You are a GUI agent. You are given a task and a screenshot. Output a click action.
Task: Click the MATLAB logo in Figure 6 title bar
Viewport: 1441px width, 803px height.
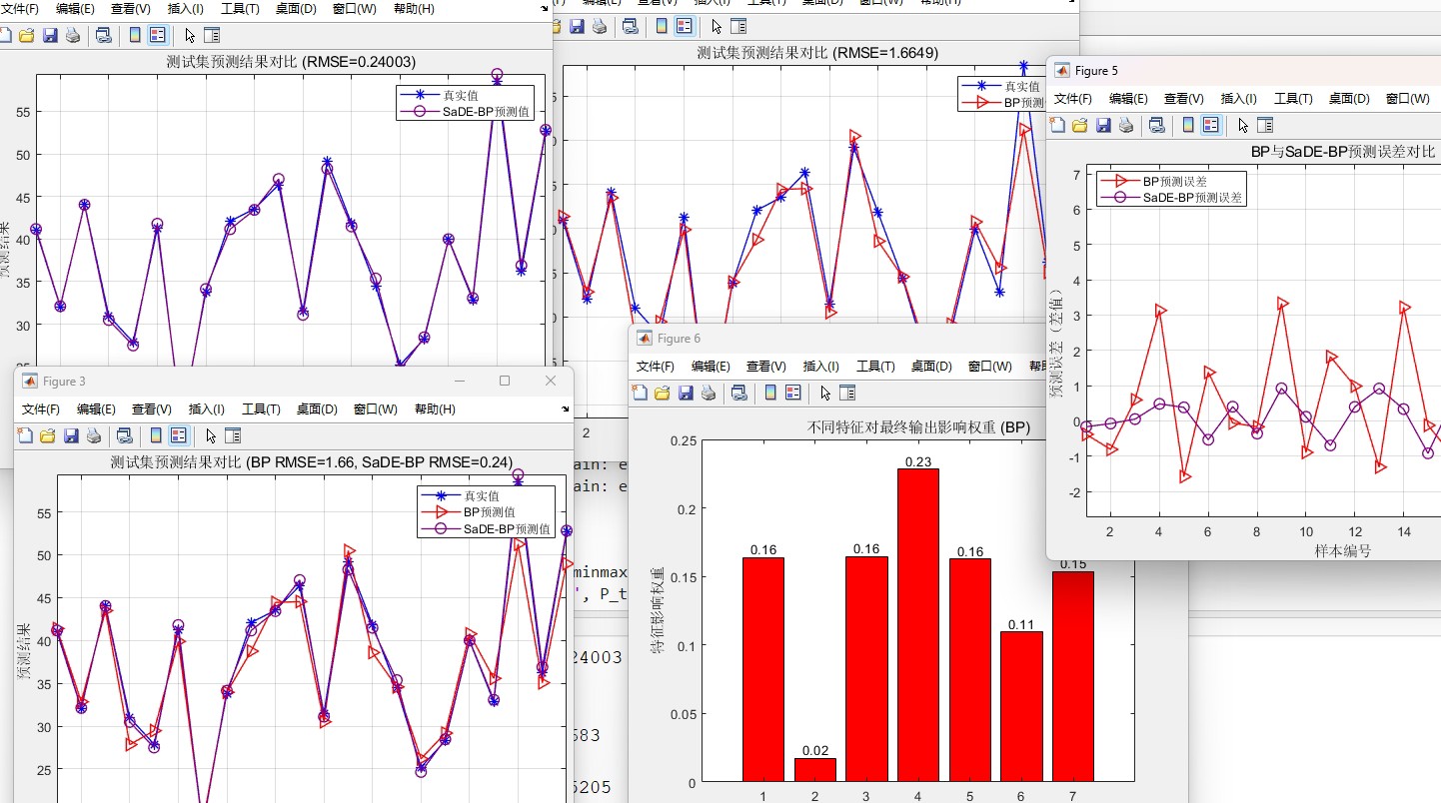[x=644, y=339]
